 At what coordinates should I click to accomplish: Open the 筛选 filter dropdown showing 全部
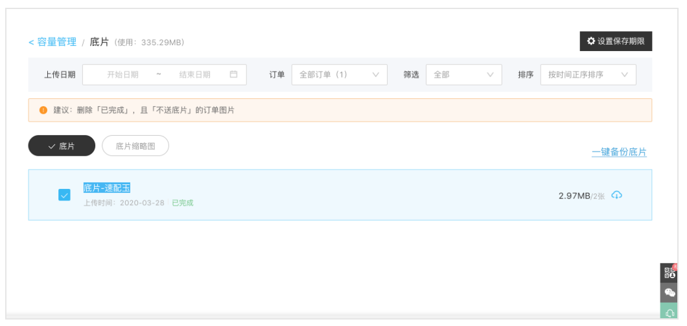tap(463, 74)
